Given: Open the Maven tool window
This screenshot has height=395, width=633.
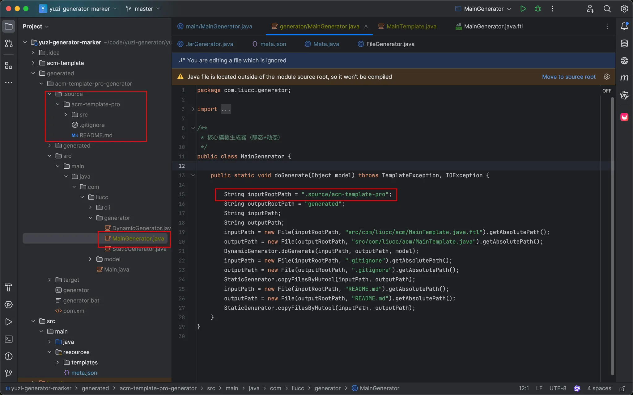Looking at the screenshot, I should [x=624, y=78].
